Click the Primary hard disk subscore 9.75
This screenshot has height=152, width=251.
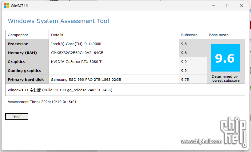coord(193,80)
